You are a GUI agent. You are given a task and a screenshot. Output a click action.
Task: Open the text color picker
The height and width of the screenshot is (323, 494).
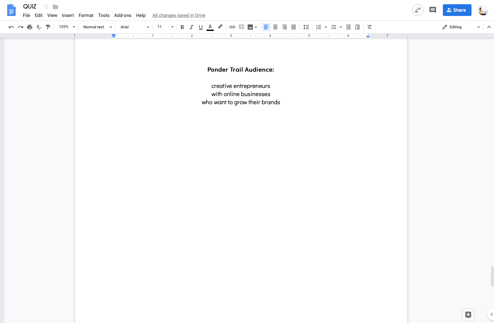pyautogui.click(x=210, y=27)
